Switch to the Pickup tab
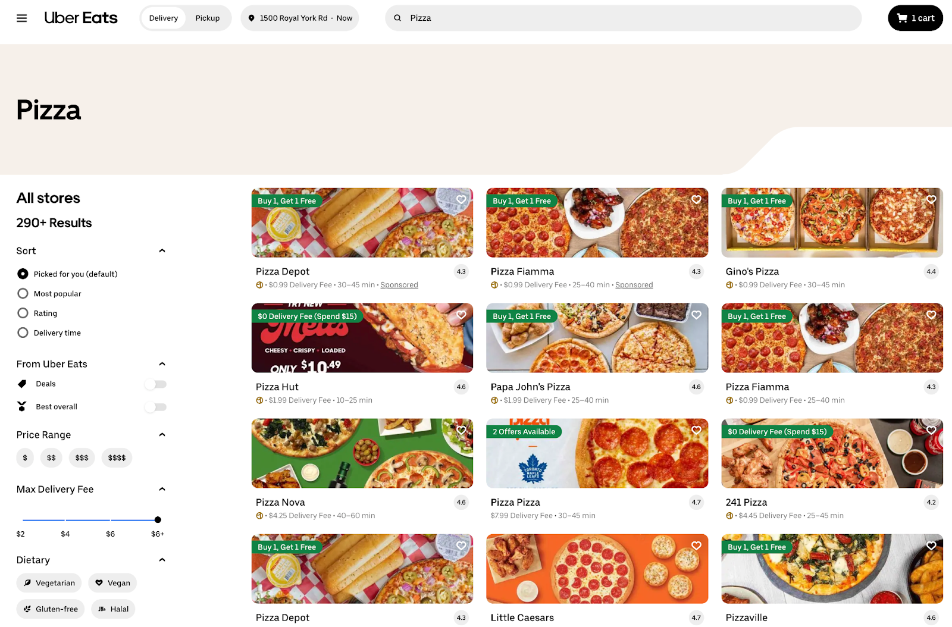The height and width of the screenshot is (627, 952). pos(208,18)
